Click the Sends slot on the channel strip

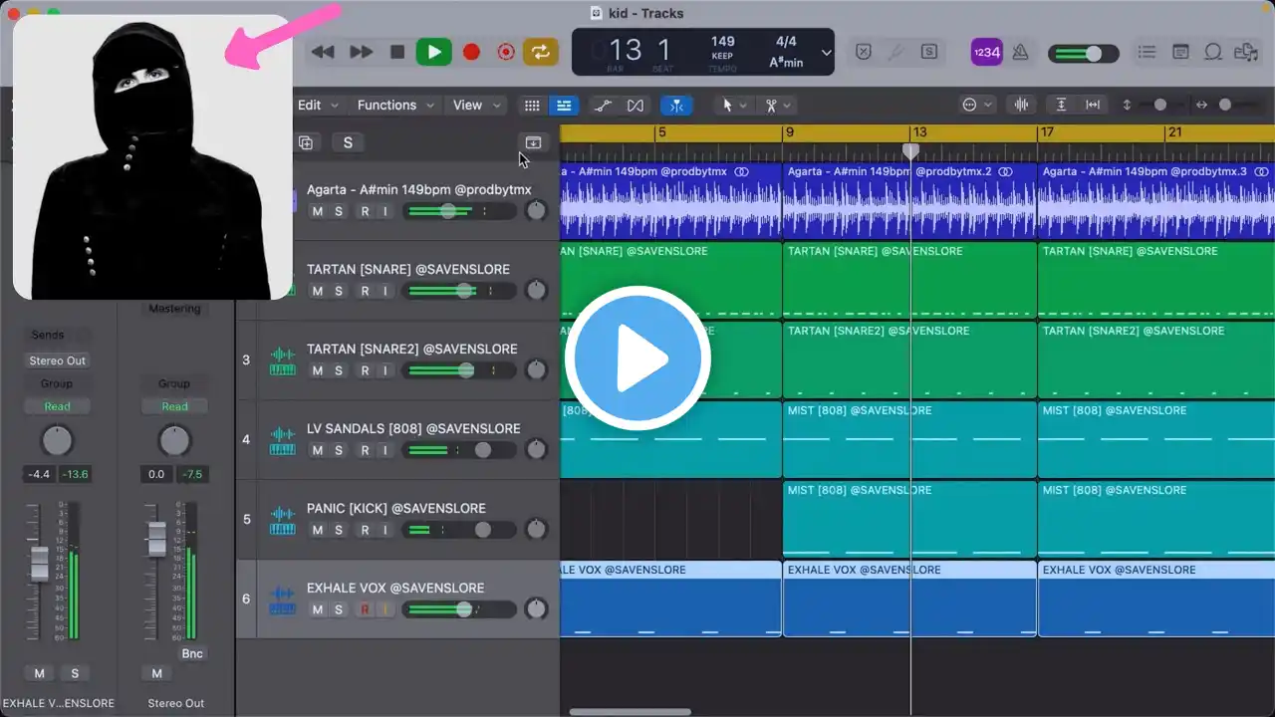point(47,336)
